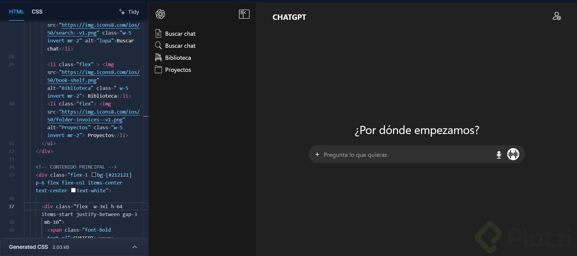The height and width of the screenshot is (256, 577).
Task: Click the document icon beside the first Buscar chat
Action: pos(158,33)
